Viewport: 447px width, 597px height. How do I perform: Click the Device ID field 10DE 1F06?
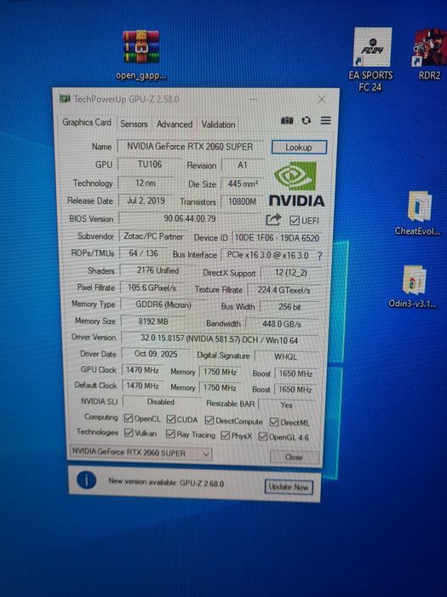click(x=277, y=238)
